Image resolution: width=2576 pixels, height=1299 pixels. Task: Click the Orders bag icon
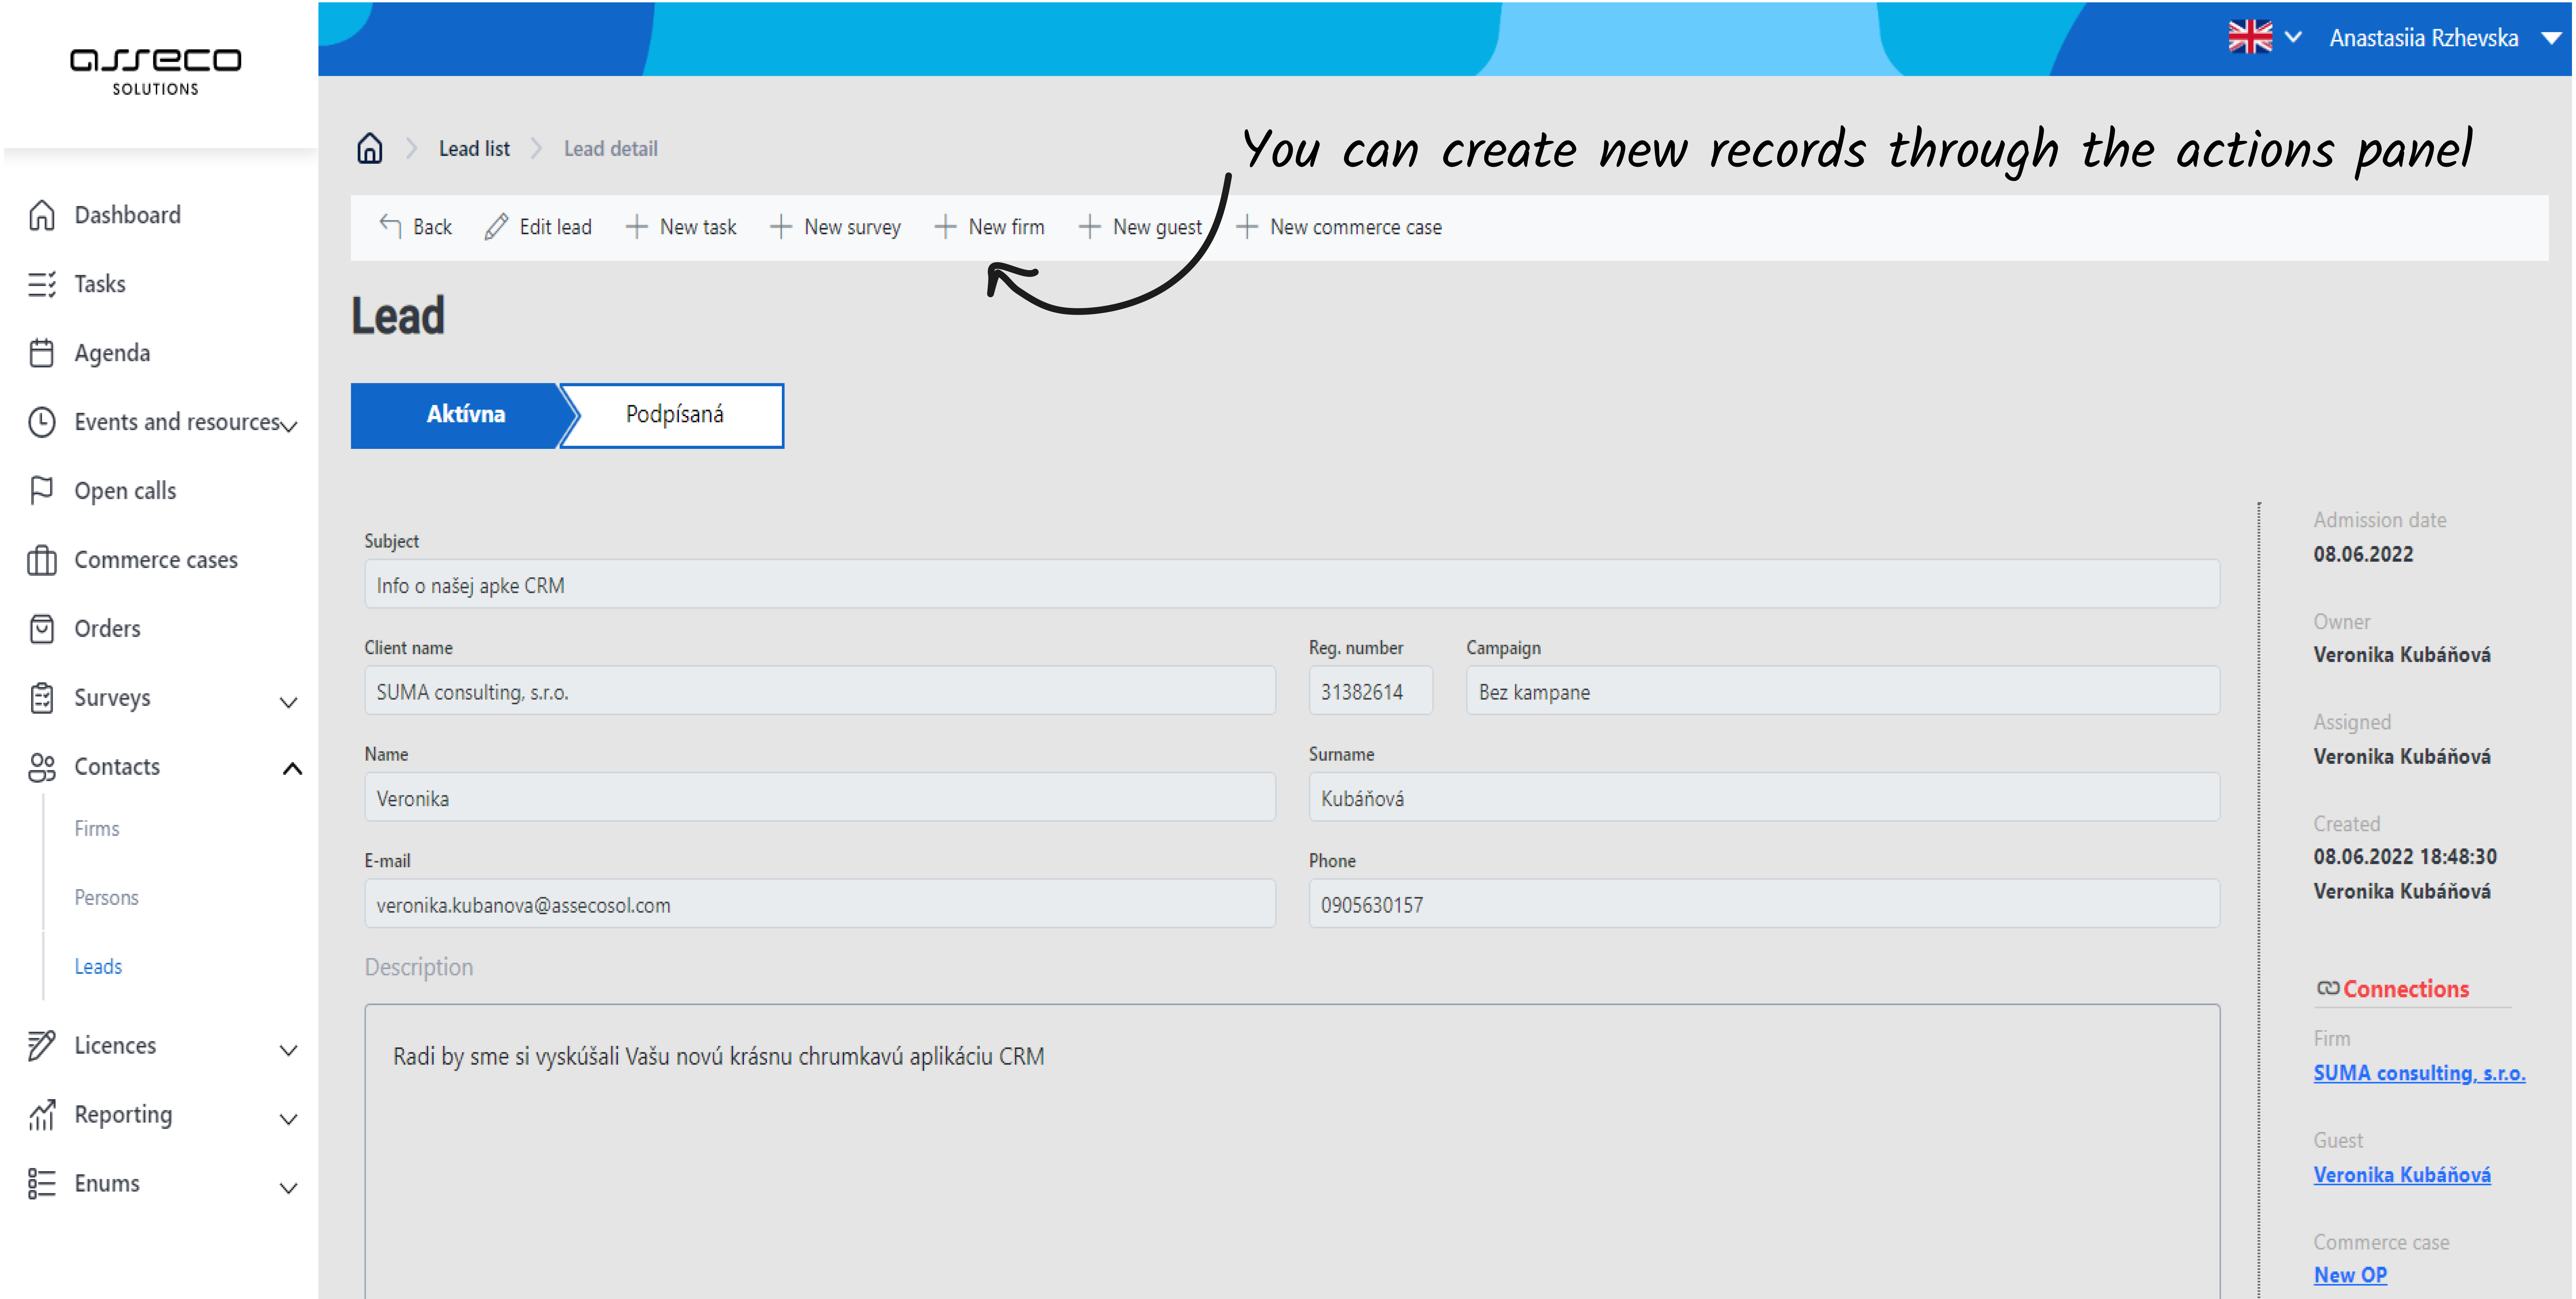pos(42,629)
